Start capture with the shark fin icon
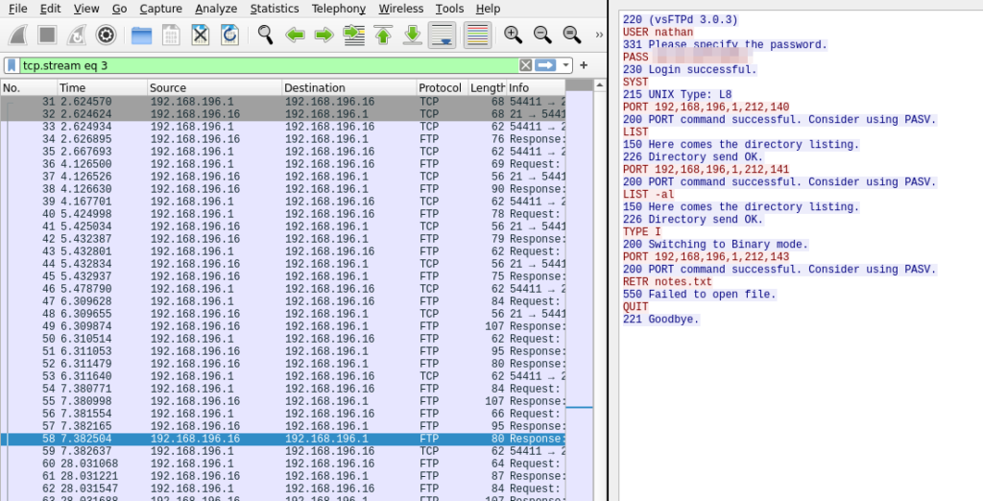 point(17,36)
